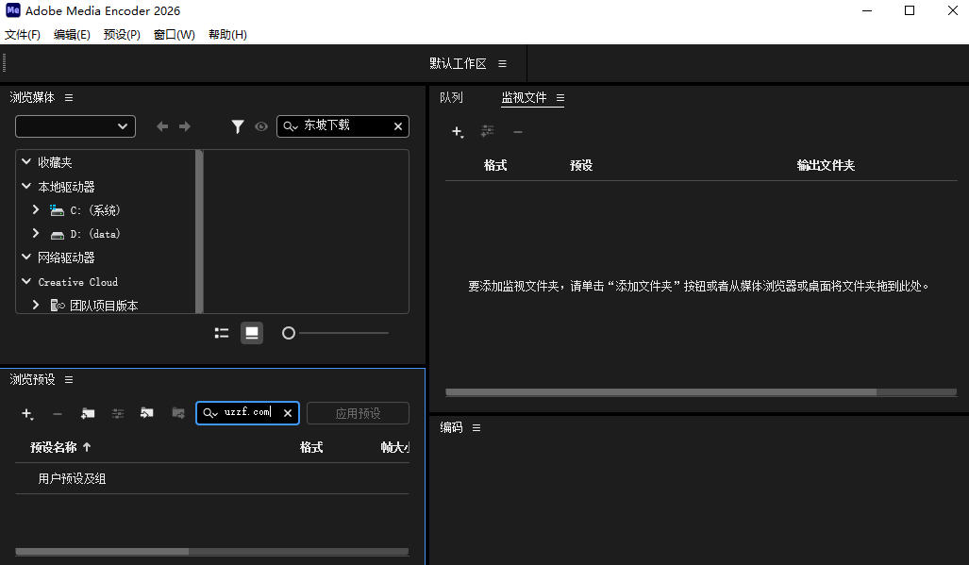Screen dimensions: 969x565
Task: Collapse the 网络驱动器 node
Action: click(x=26, y=257)
